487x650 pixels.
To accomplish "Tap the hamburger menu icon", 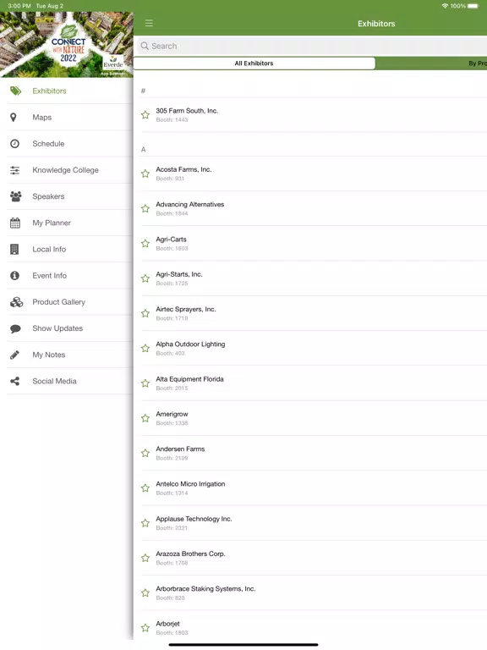I will tap(149, 23).
